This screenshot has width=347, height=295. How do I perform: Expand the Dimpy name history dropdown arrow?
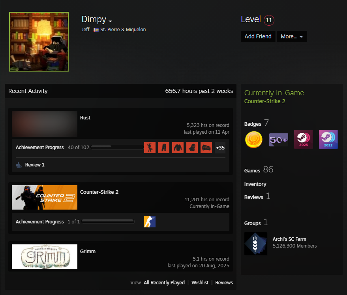coord(110,21)
